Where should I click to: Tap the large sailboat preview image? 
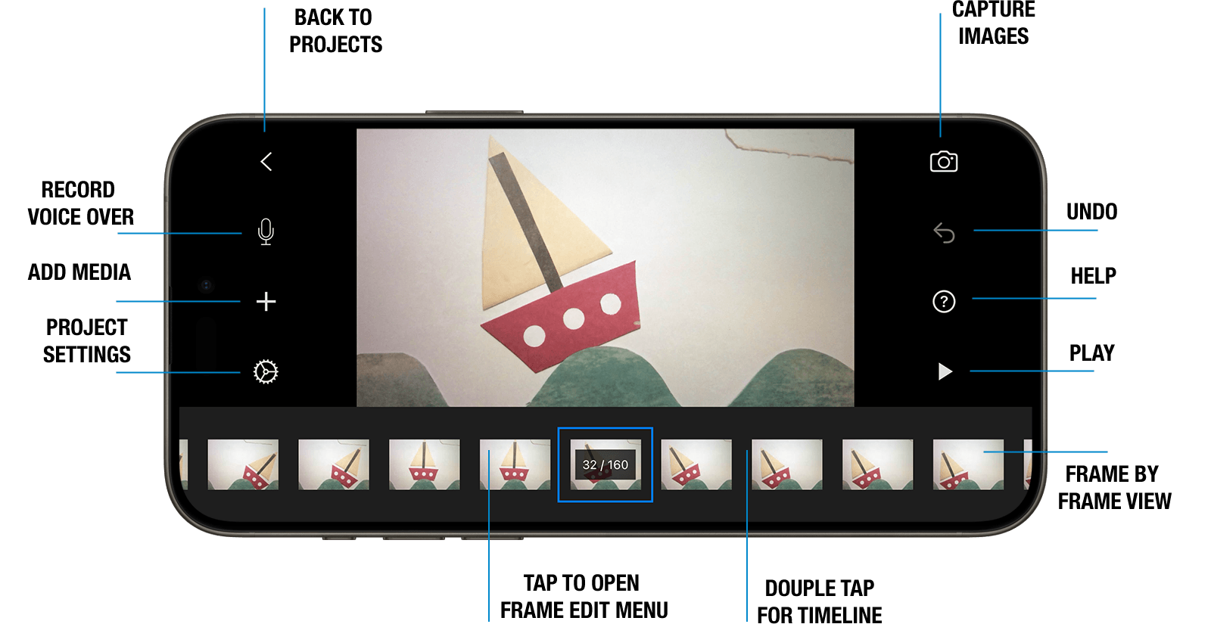(605, 267)
